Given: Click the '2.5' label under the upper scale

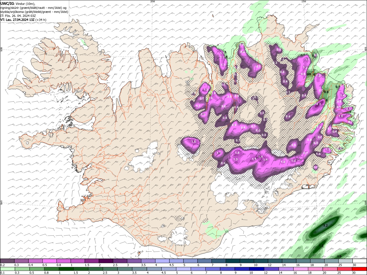Looking at the screenshot, I should [115, 265].
